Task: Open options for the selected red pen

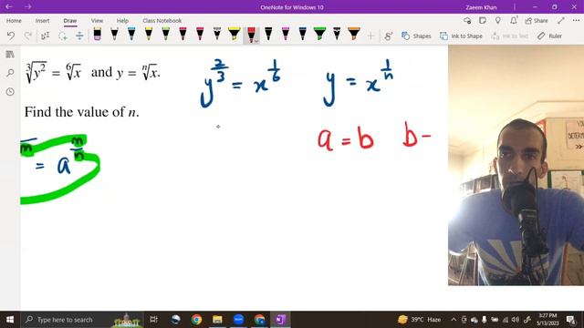Action: [256, 40]
